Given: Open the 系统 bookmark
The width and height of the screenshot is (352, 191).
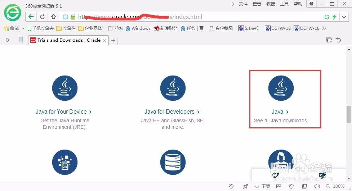Looking at the screenshot, I should pyautogui.click(x=115, y=28).
